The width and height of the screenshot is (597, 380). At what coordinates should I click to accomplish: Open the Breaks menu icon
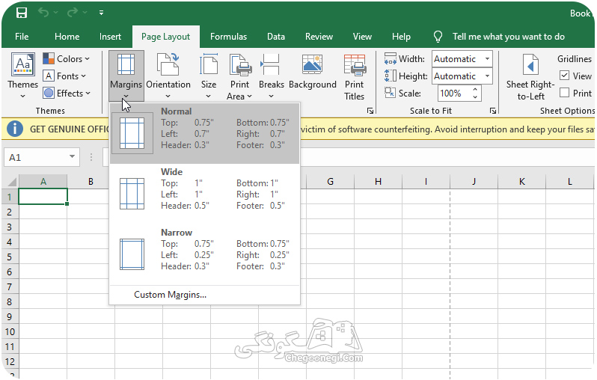270,64
